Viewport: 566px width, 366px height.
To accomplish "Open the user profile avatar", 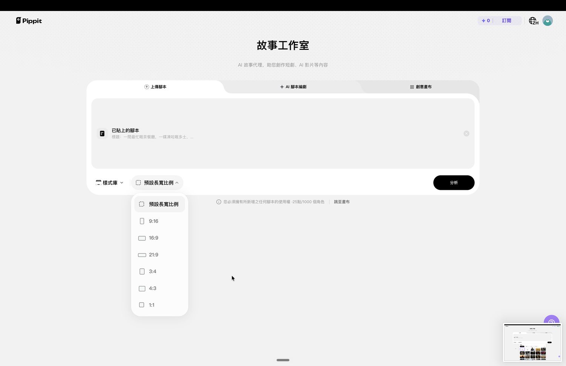I will coord(548,21).
